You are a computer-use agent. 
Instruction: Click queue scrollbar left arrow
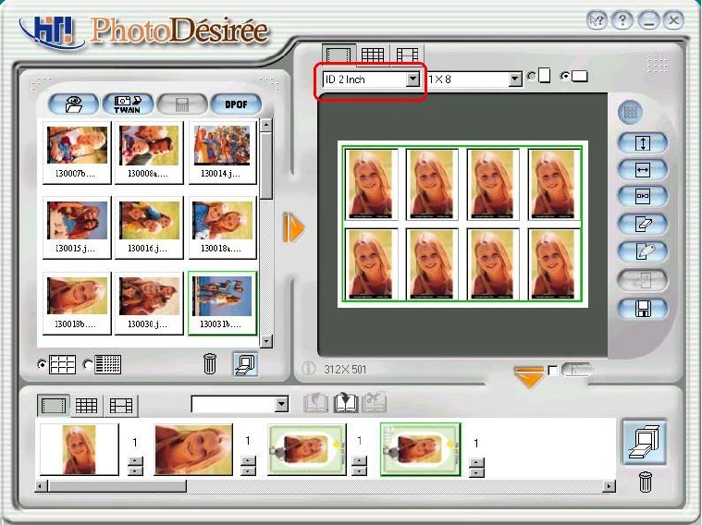tap(42, 486)
